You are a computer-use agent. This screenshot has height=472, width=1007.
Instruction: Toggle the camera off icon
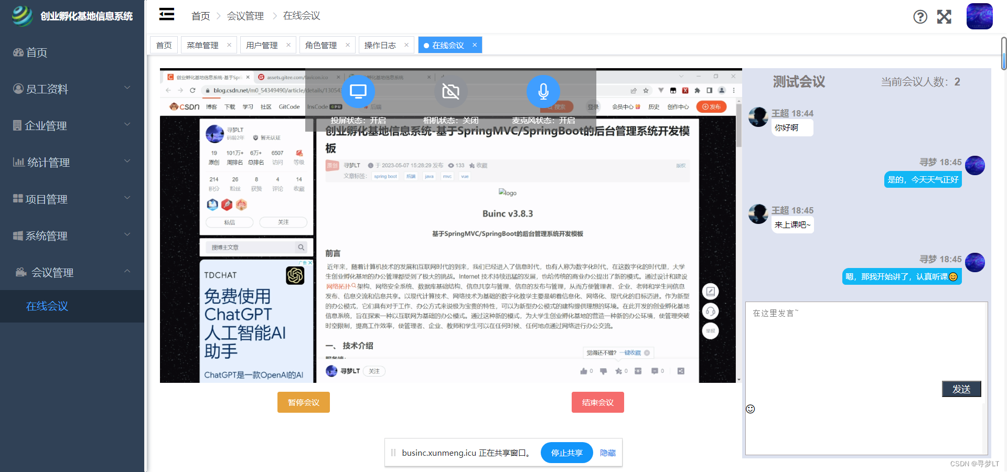pyautogui.click(x=451, y=92)
